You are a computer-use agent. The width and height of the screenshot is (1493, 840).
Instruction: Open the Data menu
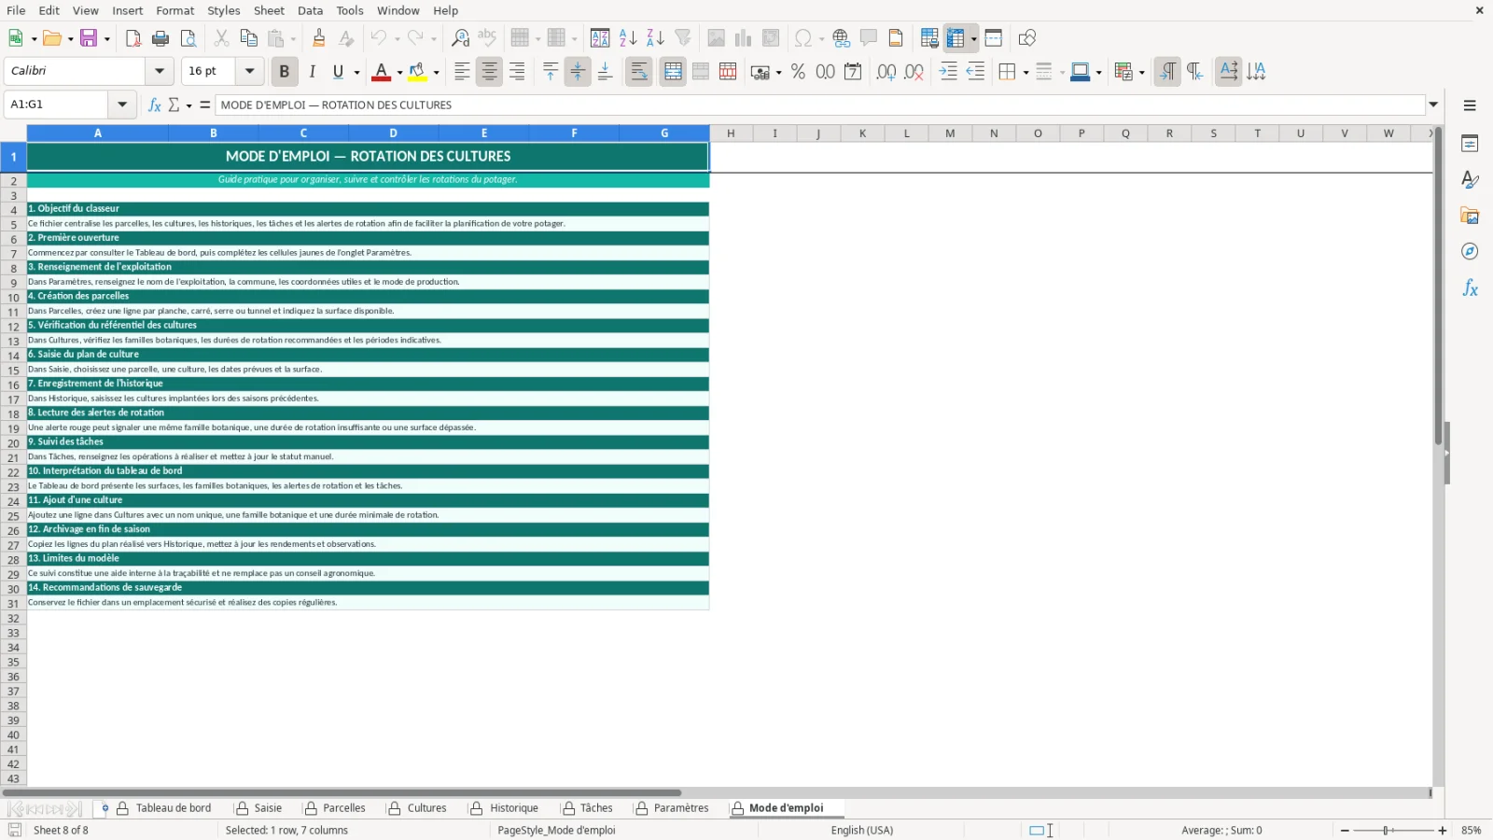pos(311,10)
